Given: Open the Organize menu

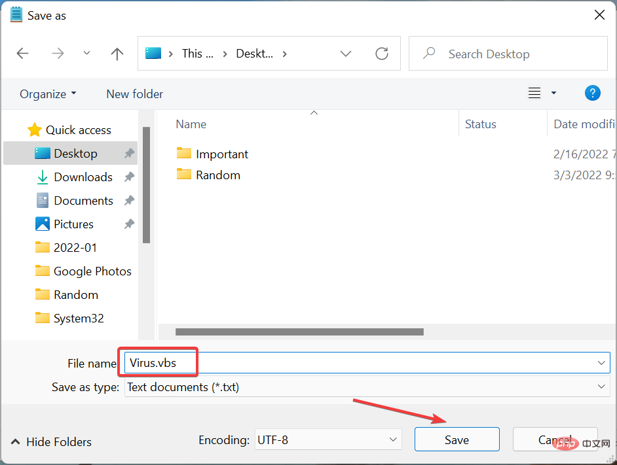Looking at the screenshot, I should tap(48, 94).
